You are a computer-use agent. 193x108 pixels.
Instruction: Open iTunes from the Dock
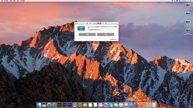[121, 105]
